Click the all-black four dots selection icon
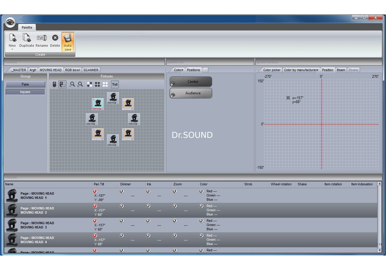 point(97,84)
